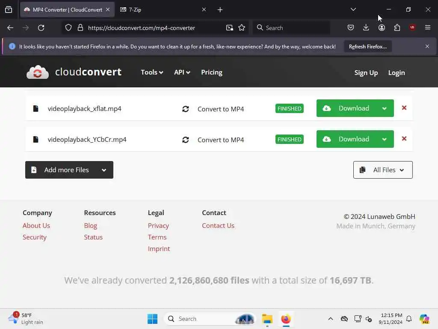The height and width of the screenshot is (329, 438).
Task: Open the Firefox account icon
Action: click(382, 27)
